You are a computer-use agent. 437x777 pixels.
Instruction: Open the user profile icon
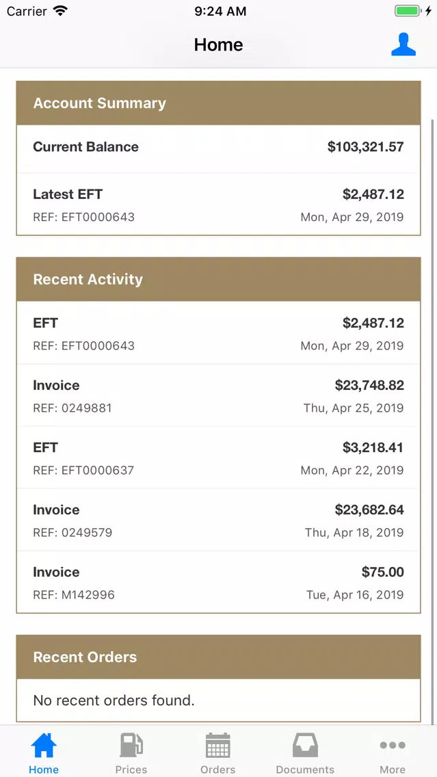coord(403,44)
